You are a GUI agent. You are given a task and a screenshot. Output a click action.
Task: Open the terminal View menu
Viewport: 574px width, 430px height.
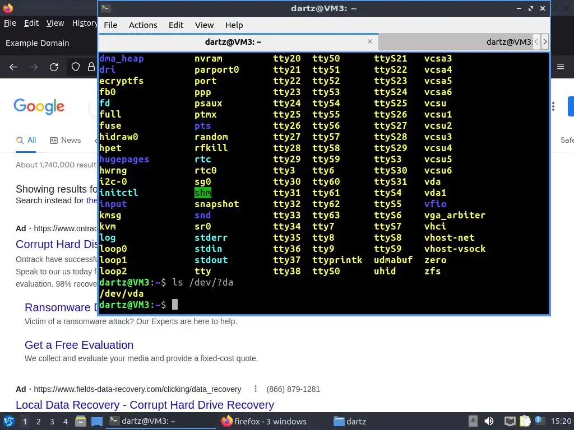click(204, 25)
